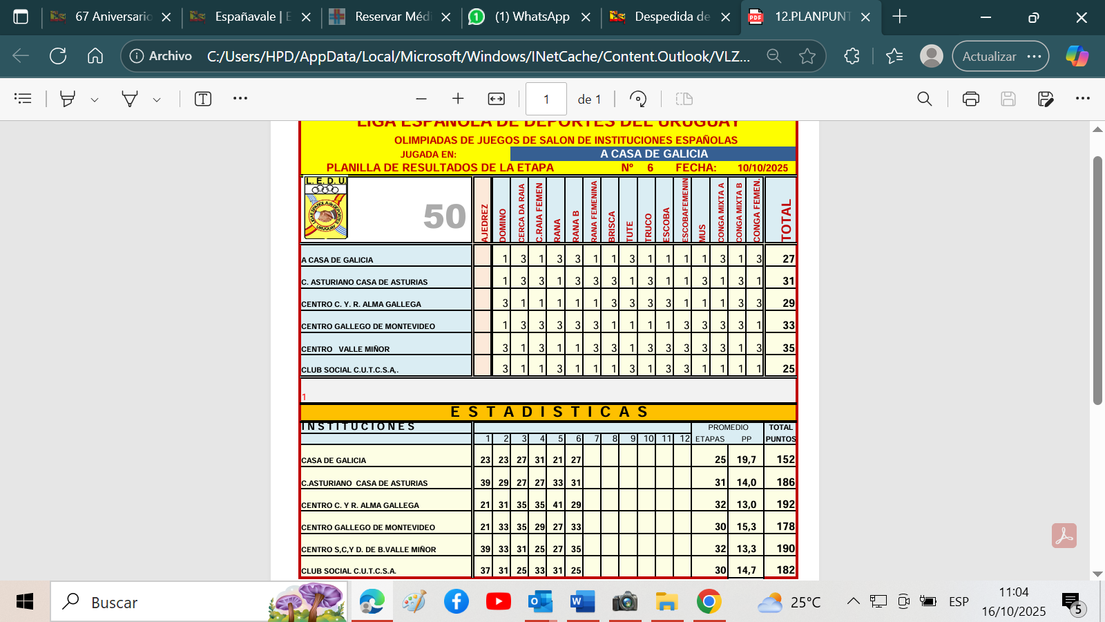The image size is (1105, 622).
Task: Expand the highlight color dropdown arrow
Action: click(x=95, y=100)
